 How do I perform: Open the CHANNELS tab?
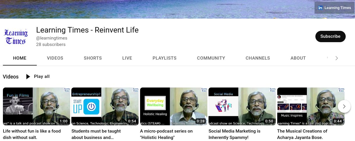[x=258, y=58]
